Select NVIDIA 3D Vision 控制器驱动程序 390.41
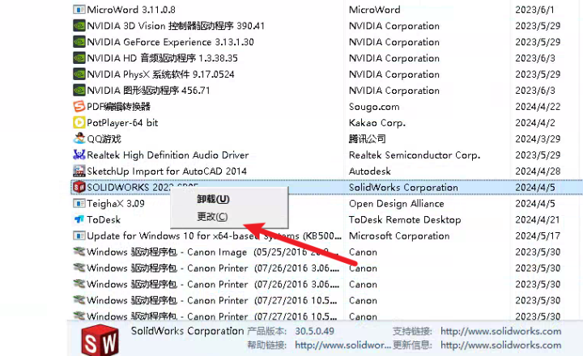This screenshot has height=356, width=583. pos(176,26)
